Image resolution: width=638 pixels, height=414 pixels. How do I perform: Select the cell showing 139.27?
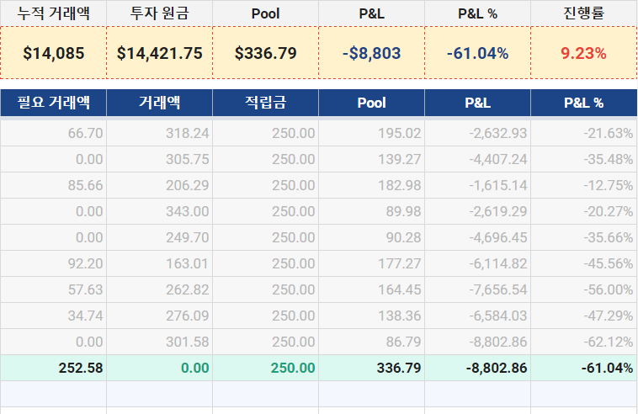click(371, 159)
